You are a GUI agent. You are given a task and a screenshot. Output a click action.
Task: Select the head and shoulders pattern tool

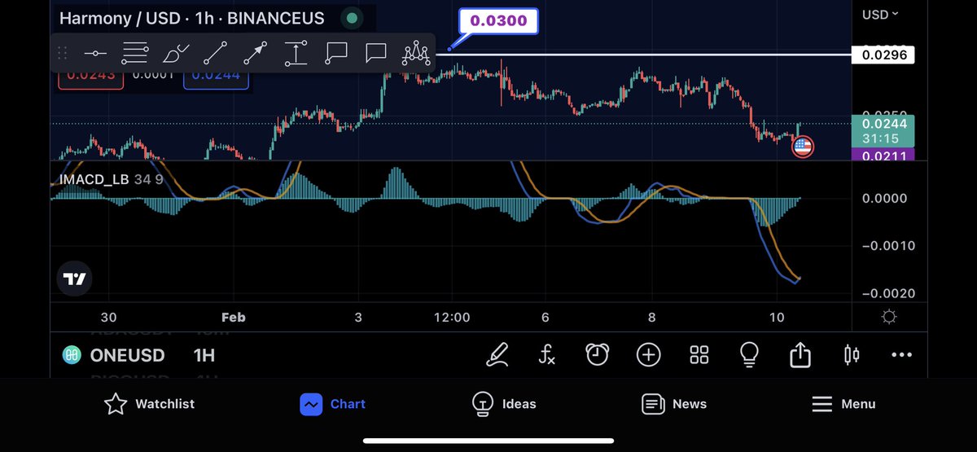tap(416, 54)
